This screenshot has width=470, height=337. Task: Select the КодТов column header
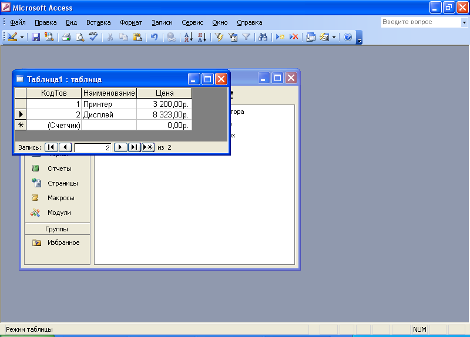click(x=53, y=93)
